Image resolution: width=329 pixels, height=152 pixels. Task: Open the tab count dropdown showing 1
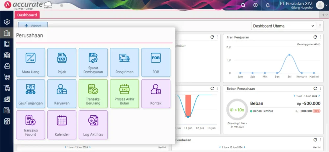[324, 15]
